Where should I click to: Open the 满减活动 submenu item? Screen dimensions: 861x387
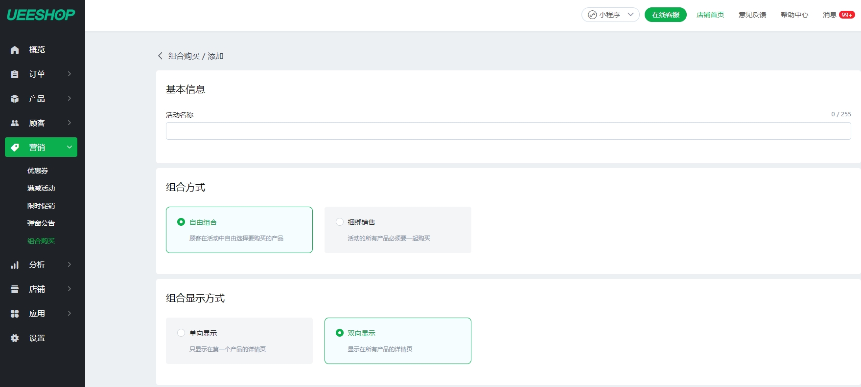pyautogui.click(x=41, y=188)
